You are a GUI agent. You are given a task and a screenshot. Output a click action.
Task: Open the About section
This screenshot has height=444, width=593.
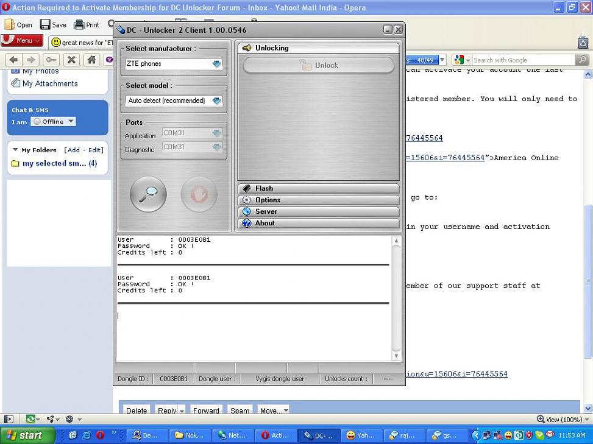318,224
